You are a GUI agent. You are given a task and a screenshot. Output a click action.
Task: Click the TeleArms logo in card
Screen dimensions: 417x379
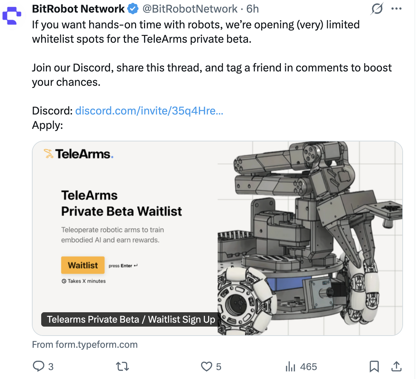(x=78, y=154)
